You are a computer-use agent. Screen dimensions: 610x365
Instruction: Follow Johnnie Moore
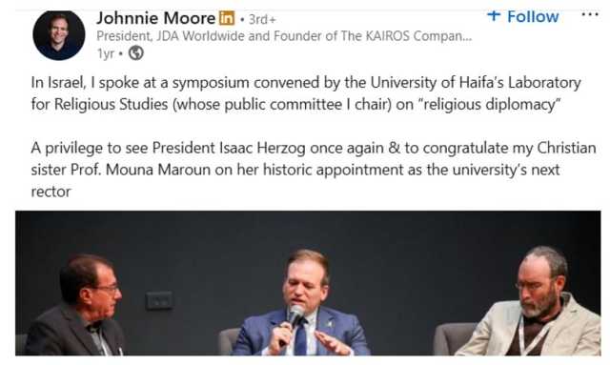523,16
